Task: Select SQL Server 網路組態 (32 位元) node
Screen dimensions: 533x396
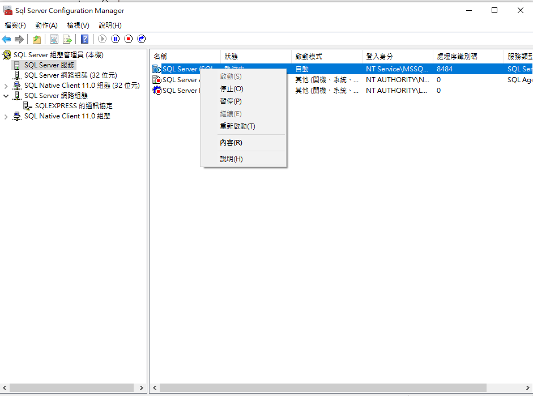Action: 70,75
